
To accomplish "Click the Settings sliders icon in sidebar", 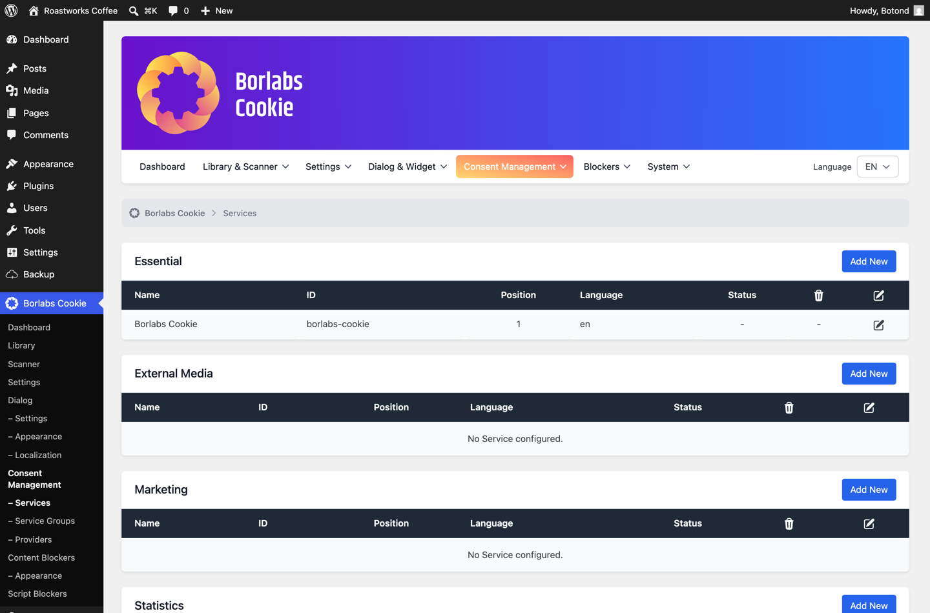I will point(12,252).
